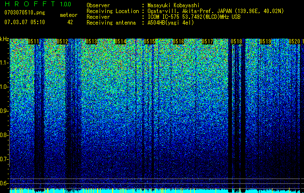The height and width of the screenshot is (193, 304).
Task: Click the meteor count value 42
Action: [70, 22]
